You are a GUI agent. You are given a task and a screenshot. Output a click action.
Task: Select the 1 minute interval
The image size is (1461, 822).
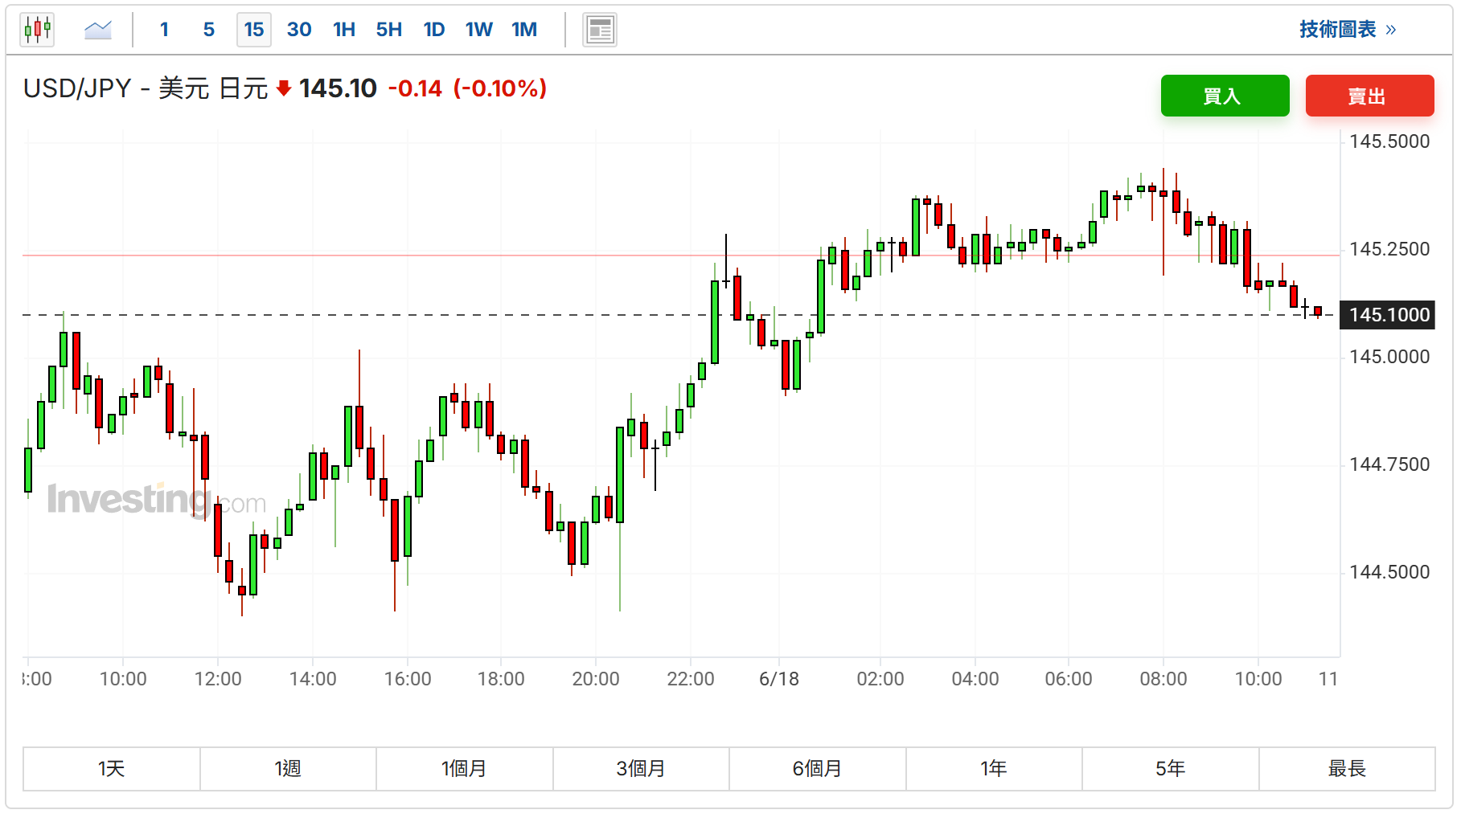(x=164, y=30)
